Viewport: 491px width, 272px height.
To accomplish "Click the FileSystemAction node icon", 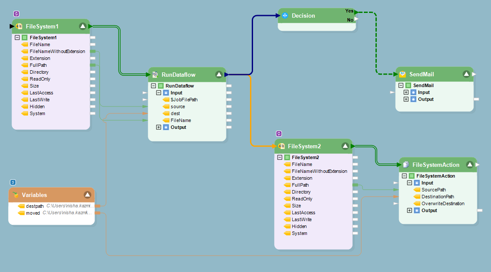I will 406,165.
